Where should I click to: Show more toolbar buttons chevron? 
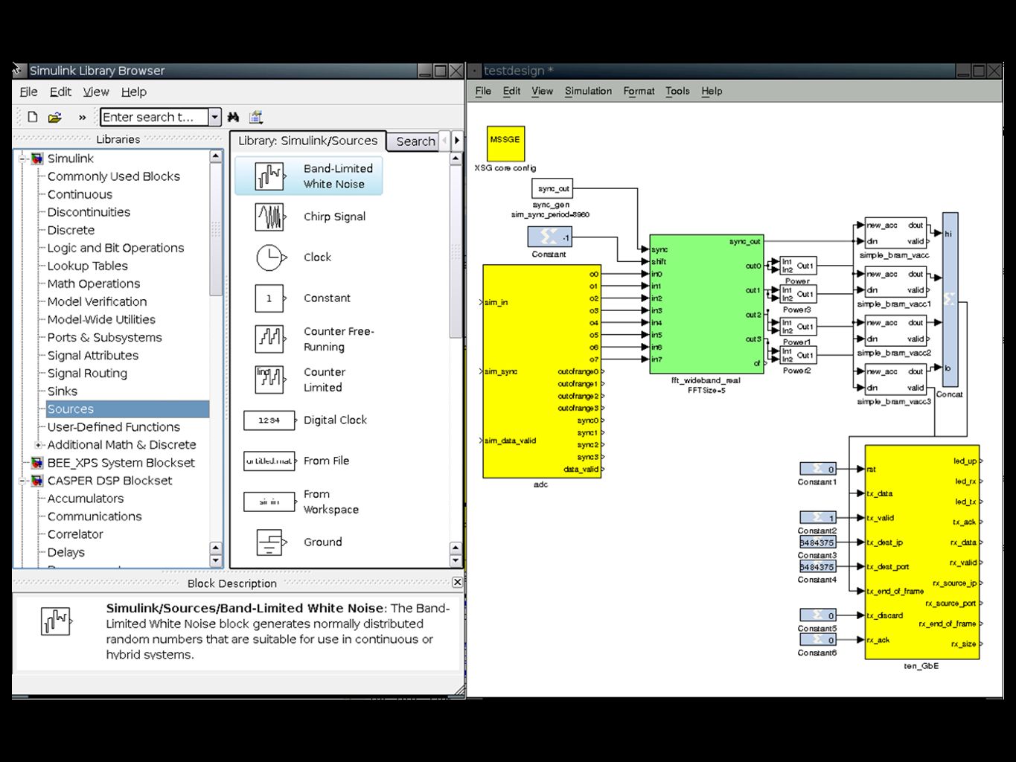point(82,118)
